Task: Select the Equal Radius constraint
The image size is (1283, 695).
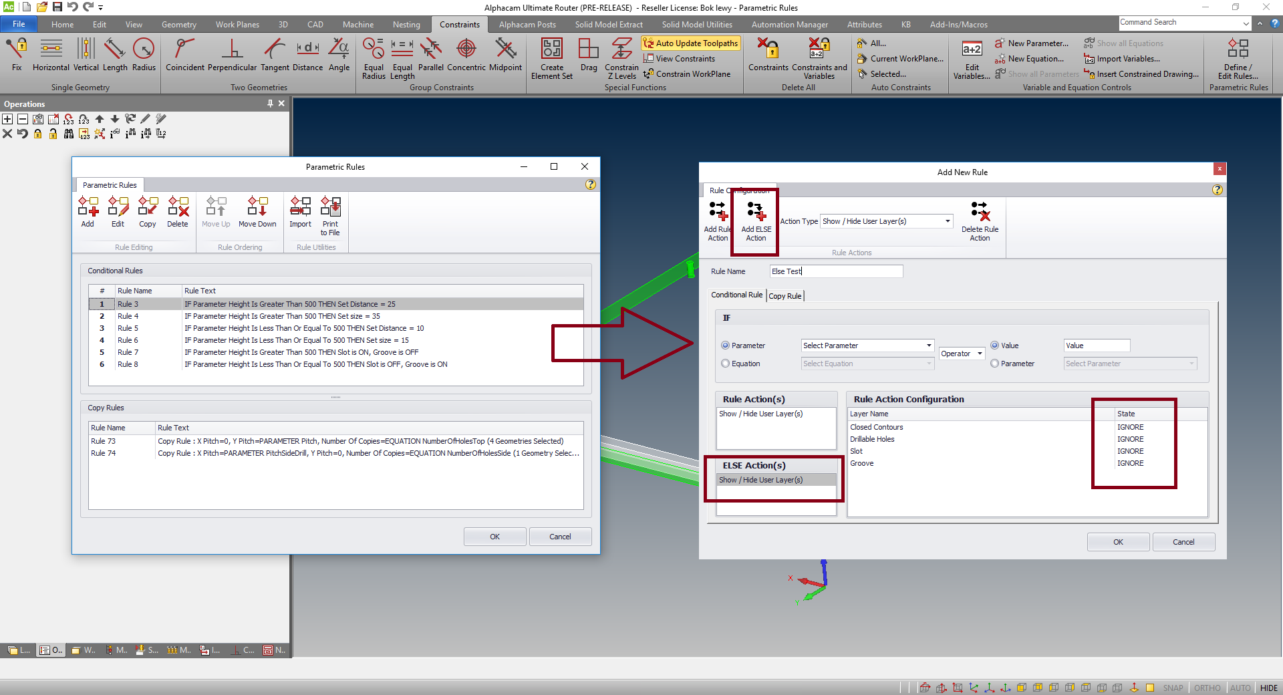Action: [374, 59]
